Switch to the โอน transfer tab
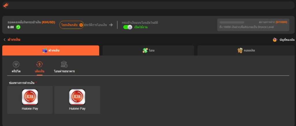This screenshot has height=126, width=296. coord(148,50)
